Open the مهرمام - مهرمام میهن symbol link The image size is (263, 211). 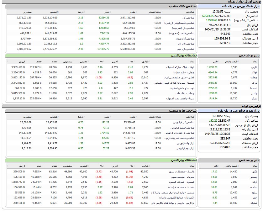click(x=182, y=177)
